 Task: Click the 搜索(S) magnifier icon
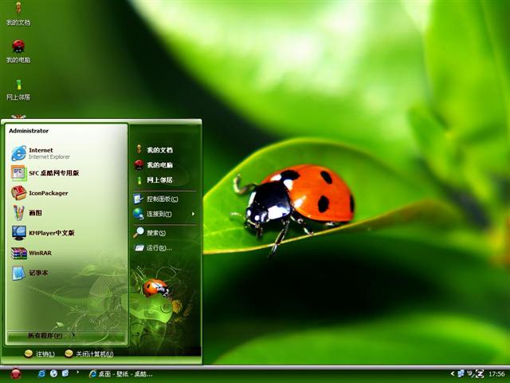[x=139, y=232]
